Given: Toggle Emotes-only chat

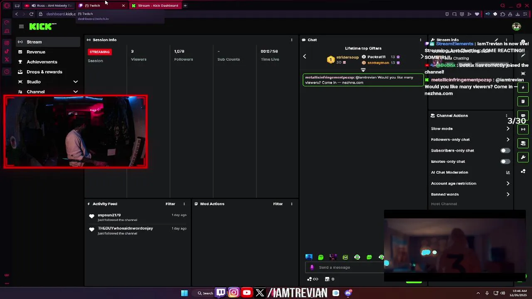Looking at the screenshot, I should coord(505,162).
